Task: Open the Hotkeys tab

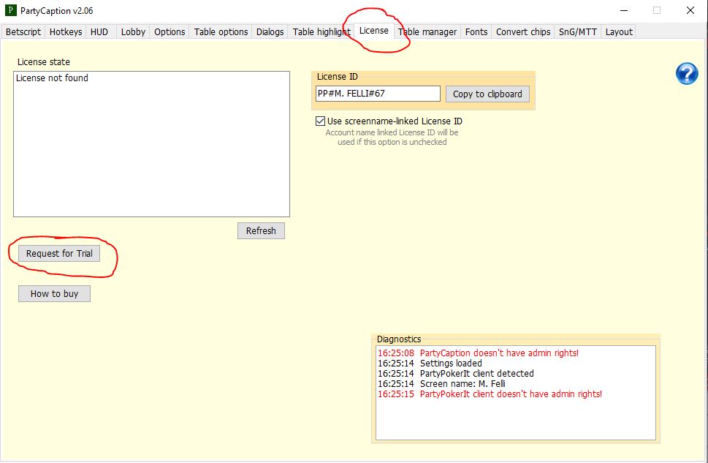Action: click(x=66, y=31)
